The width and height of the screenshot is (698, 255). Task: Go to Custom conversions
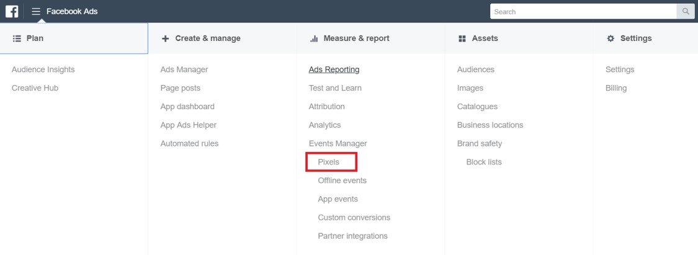pos(354,218)
